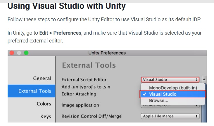The width and height of the screenshot is (214, 126).
Task: Click the bold Edit > Preferences text
Action: [60, 33]
